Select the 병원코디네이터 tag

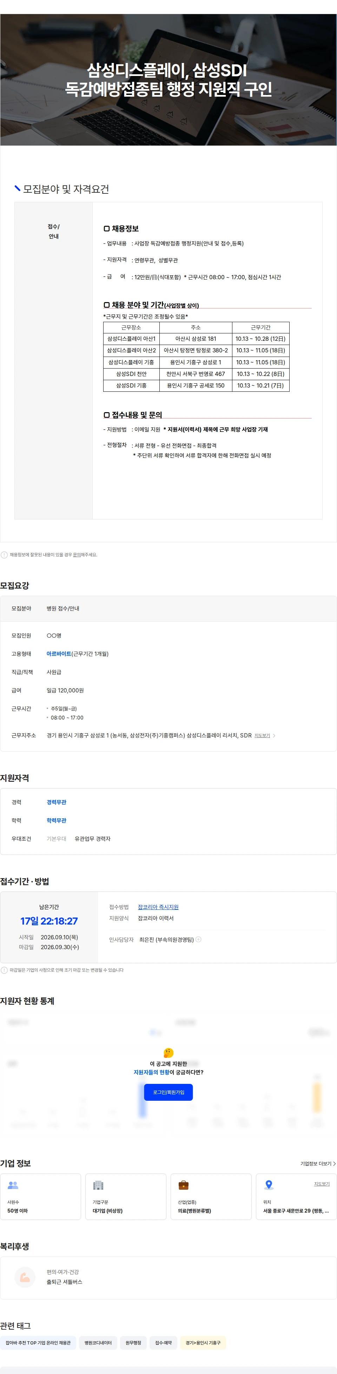(x=98, y=1343)
